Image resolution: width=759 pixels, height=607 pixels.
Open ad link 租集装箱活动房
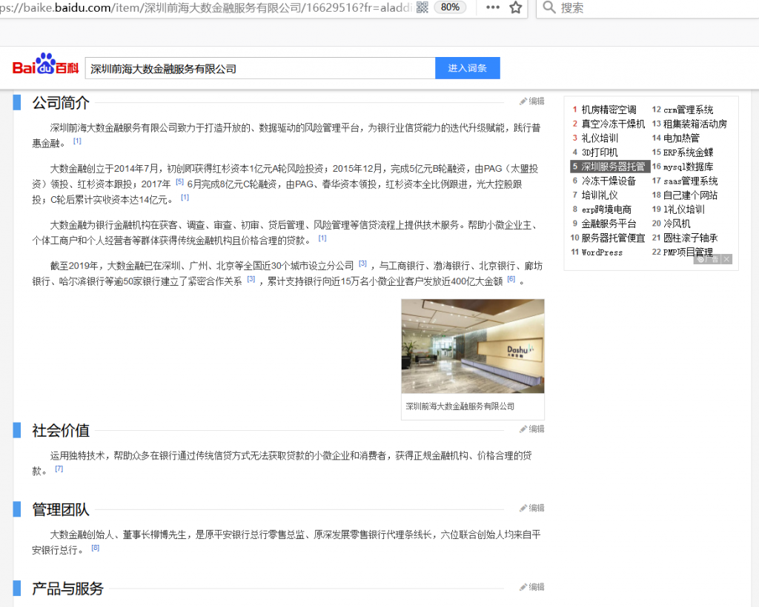click(695, 124)
